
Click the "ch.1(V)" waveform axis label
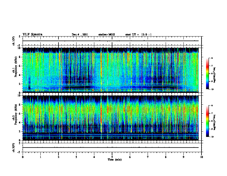click(x=13, y=41)
